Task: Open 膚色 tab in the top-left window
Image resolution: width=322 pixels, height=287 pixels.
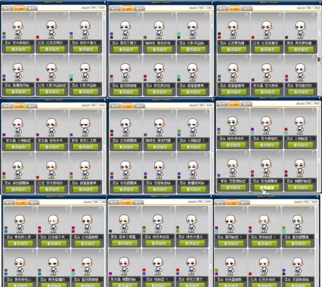Action: point(32,9)
